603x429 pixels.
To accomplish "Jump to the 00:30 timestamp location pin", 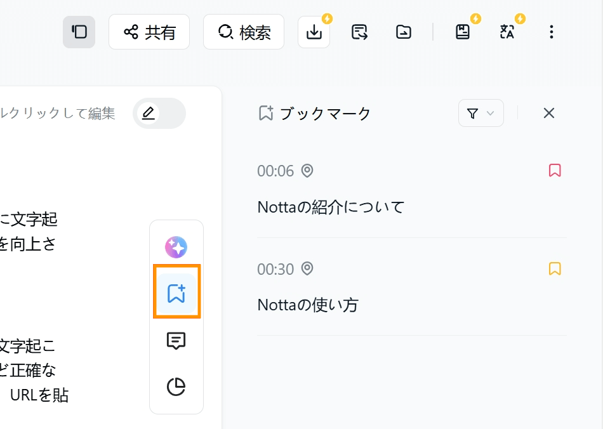I will click(307, 268).
